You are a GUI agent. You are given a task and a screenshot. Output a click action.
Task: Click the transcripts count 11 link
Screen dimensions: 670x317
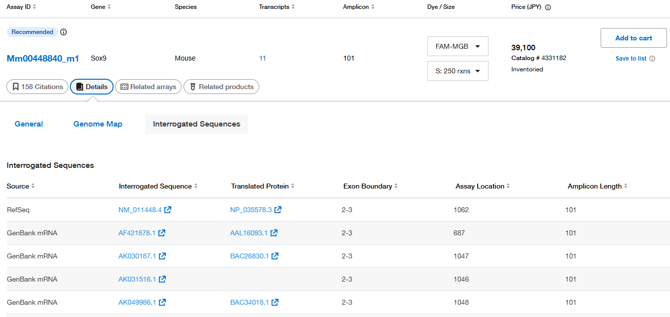click(x=263, y=58)
